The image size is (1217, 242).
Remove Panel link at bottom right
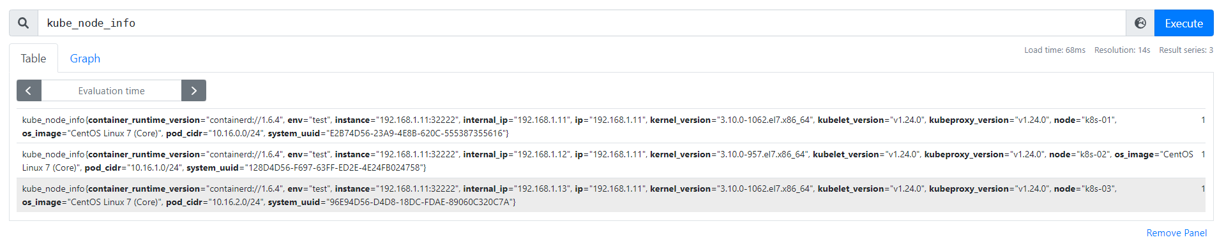pos(1176,233)
